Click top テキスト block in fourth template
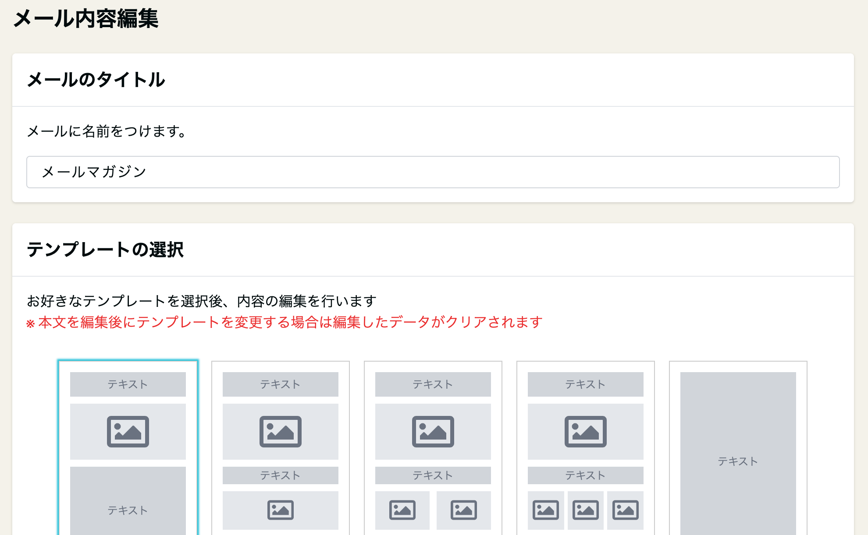This screenshot has height=535, width=868. coord(586,384)
